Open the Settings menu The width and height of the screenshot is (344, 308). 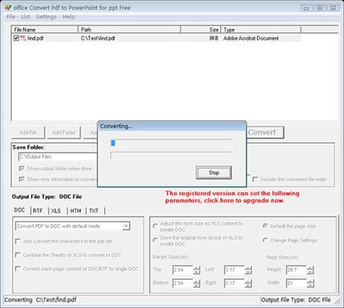(46, 17)
